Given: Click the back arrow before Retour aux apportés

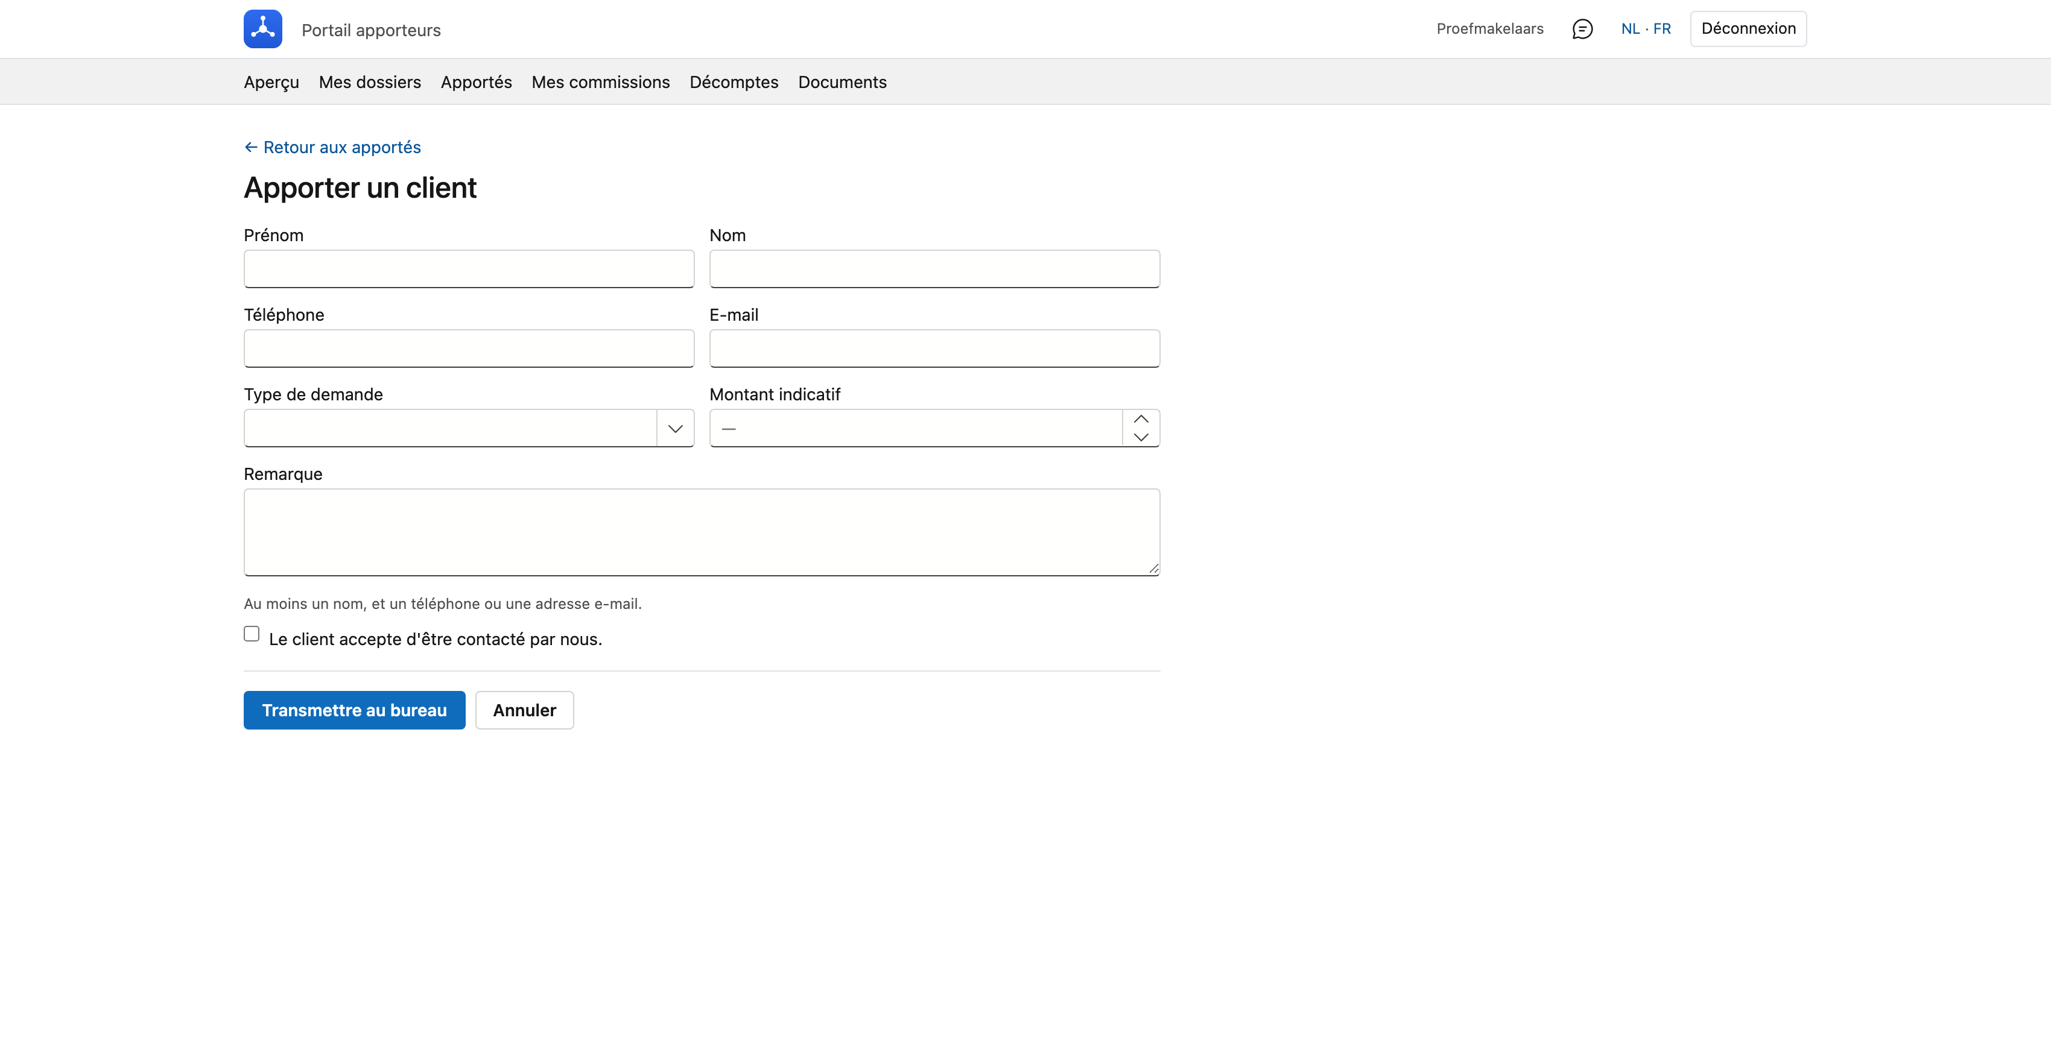Looking at the screenshot, I should [251, 147].
